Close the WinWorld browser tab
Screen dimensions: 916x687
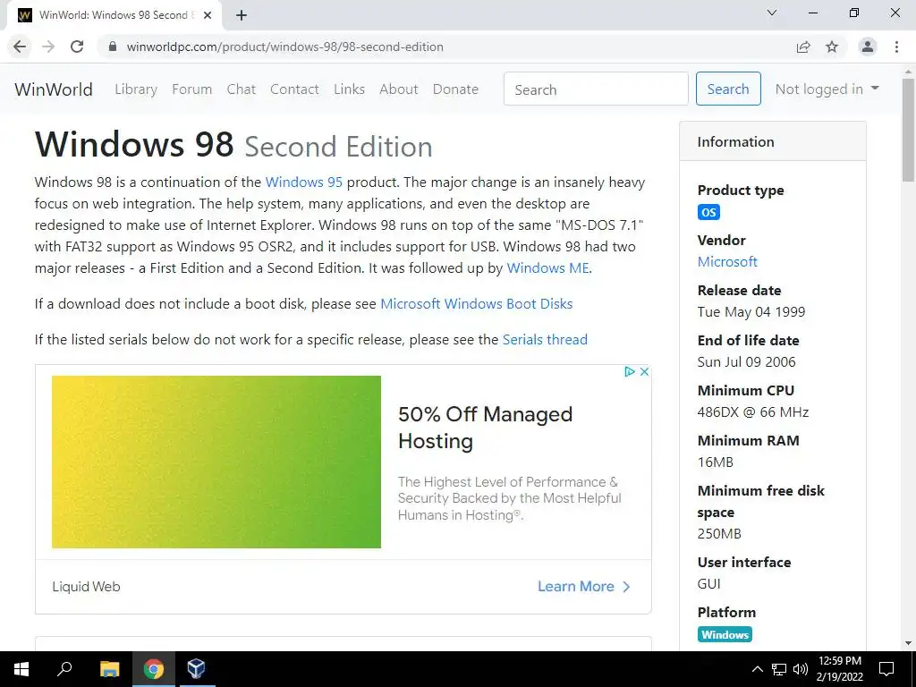point(208,16)
